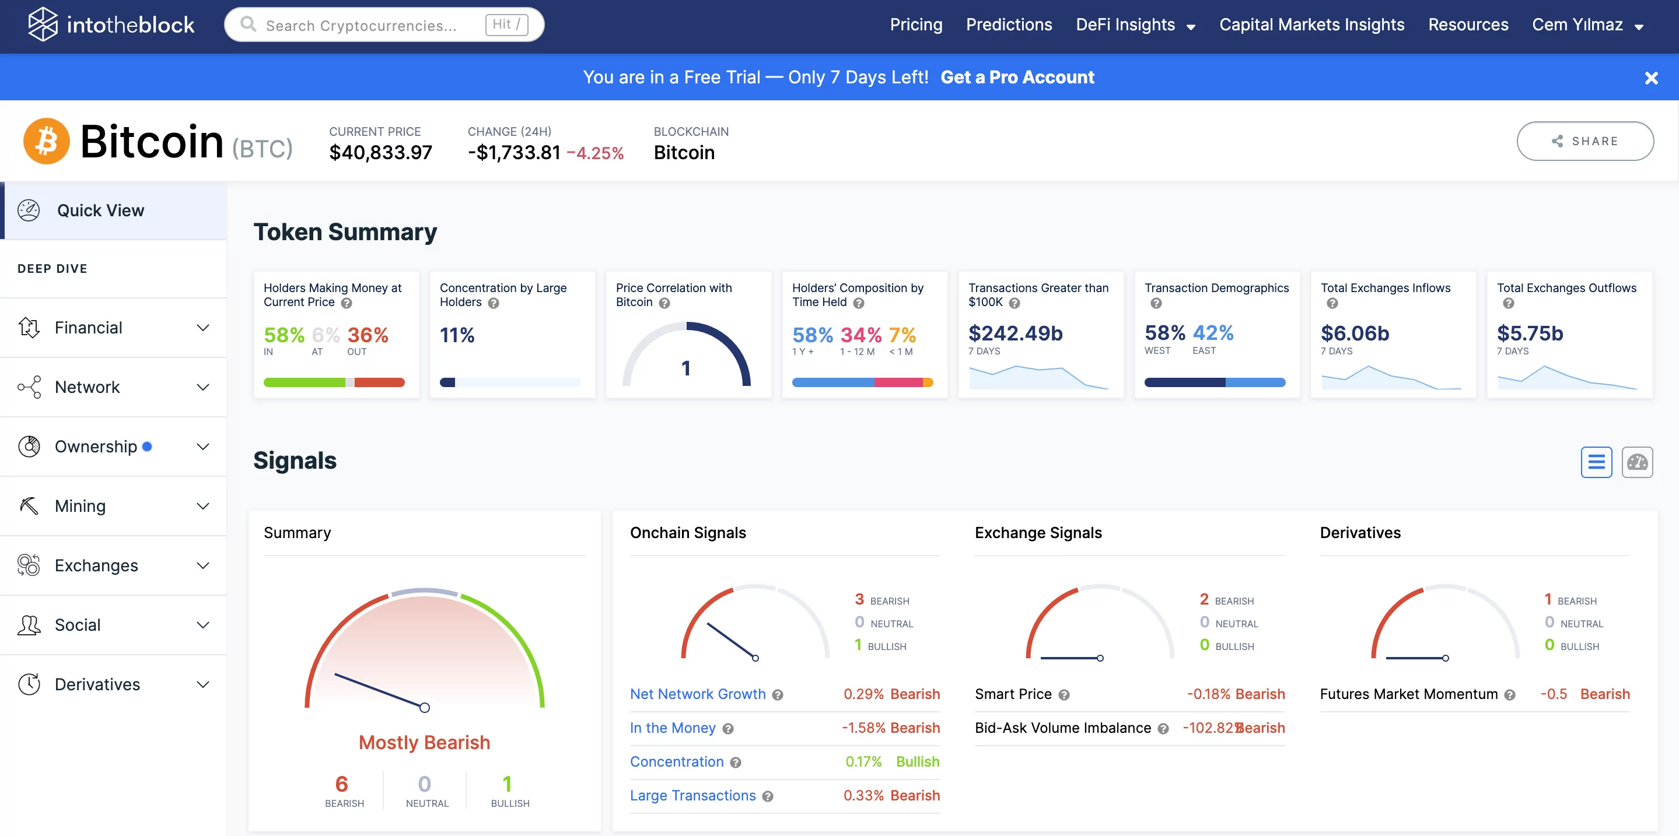Expand the Mining section chevron

[x=202, y=506]
